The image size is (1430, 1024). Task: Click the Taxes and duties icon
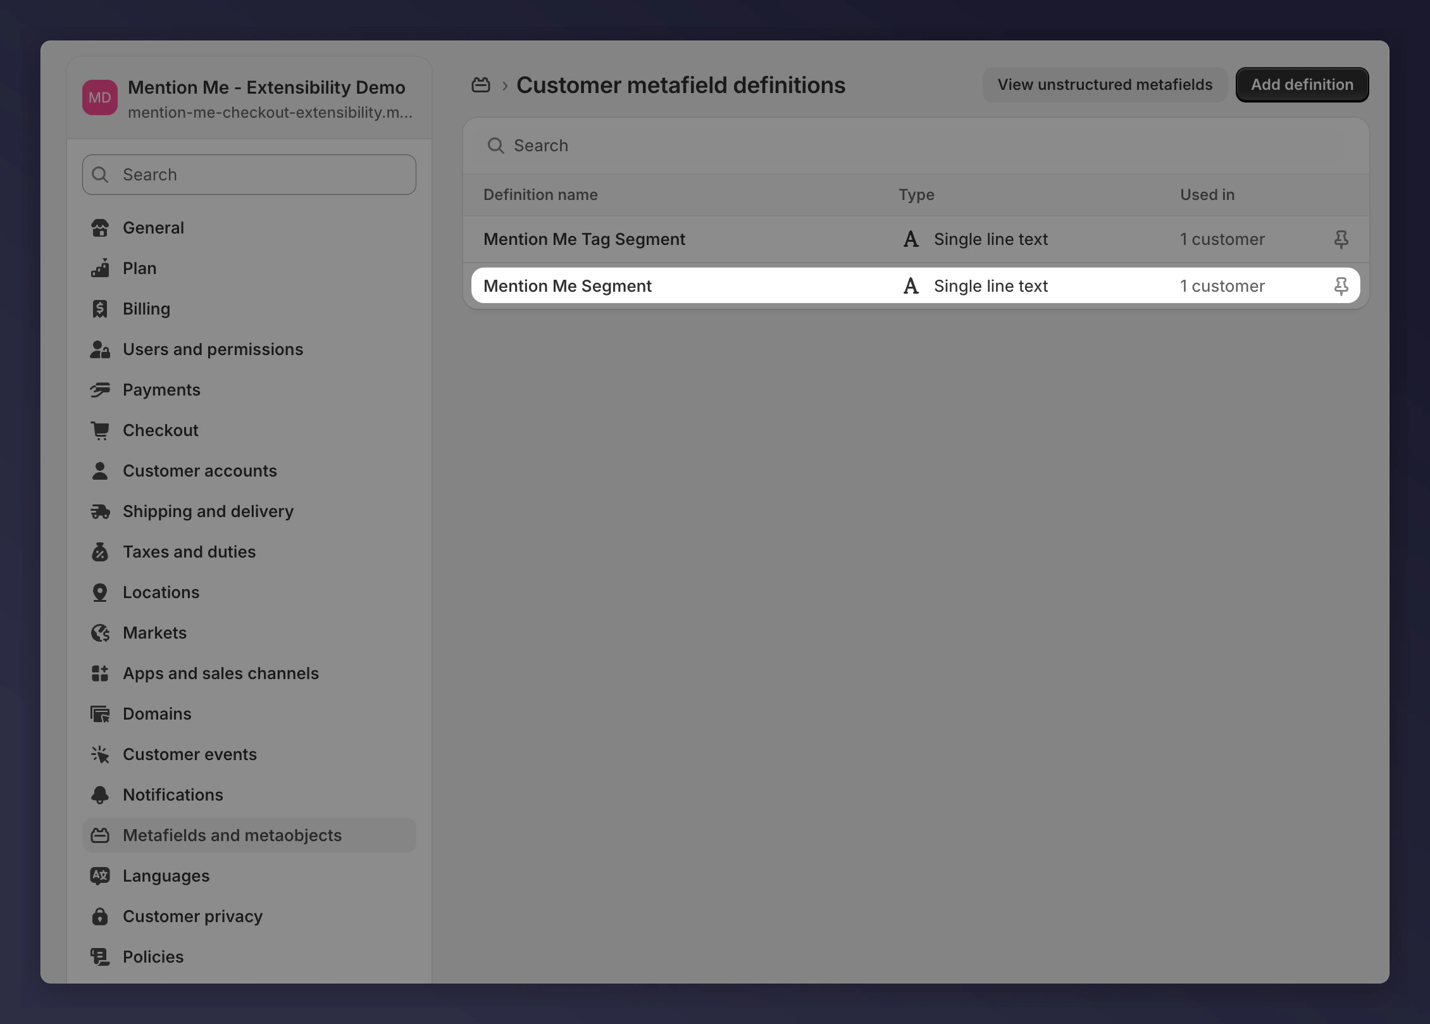point(100,552)
